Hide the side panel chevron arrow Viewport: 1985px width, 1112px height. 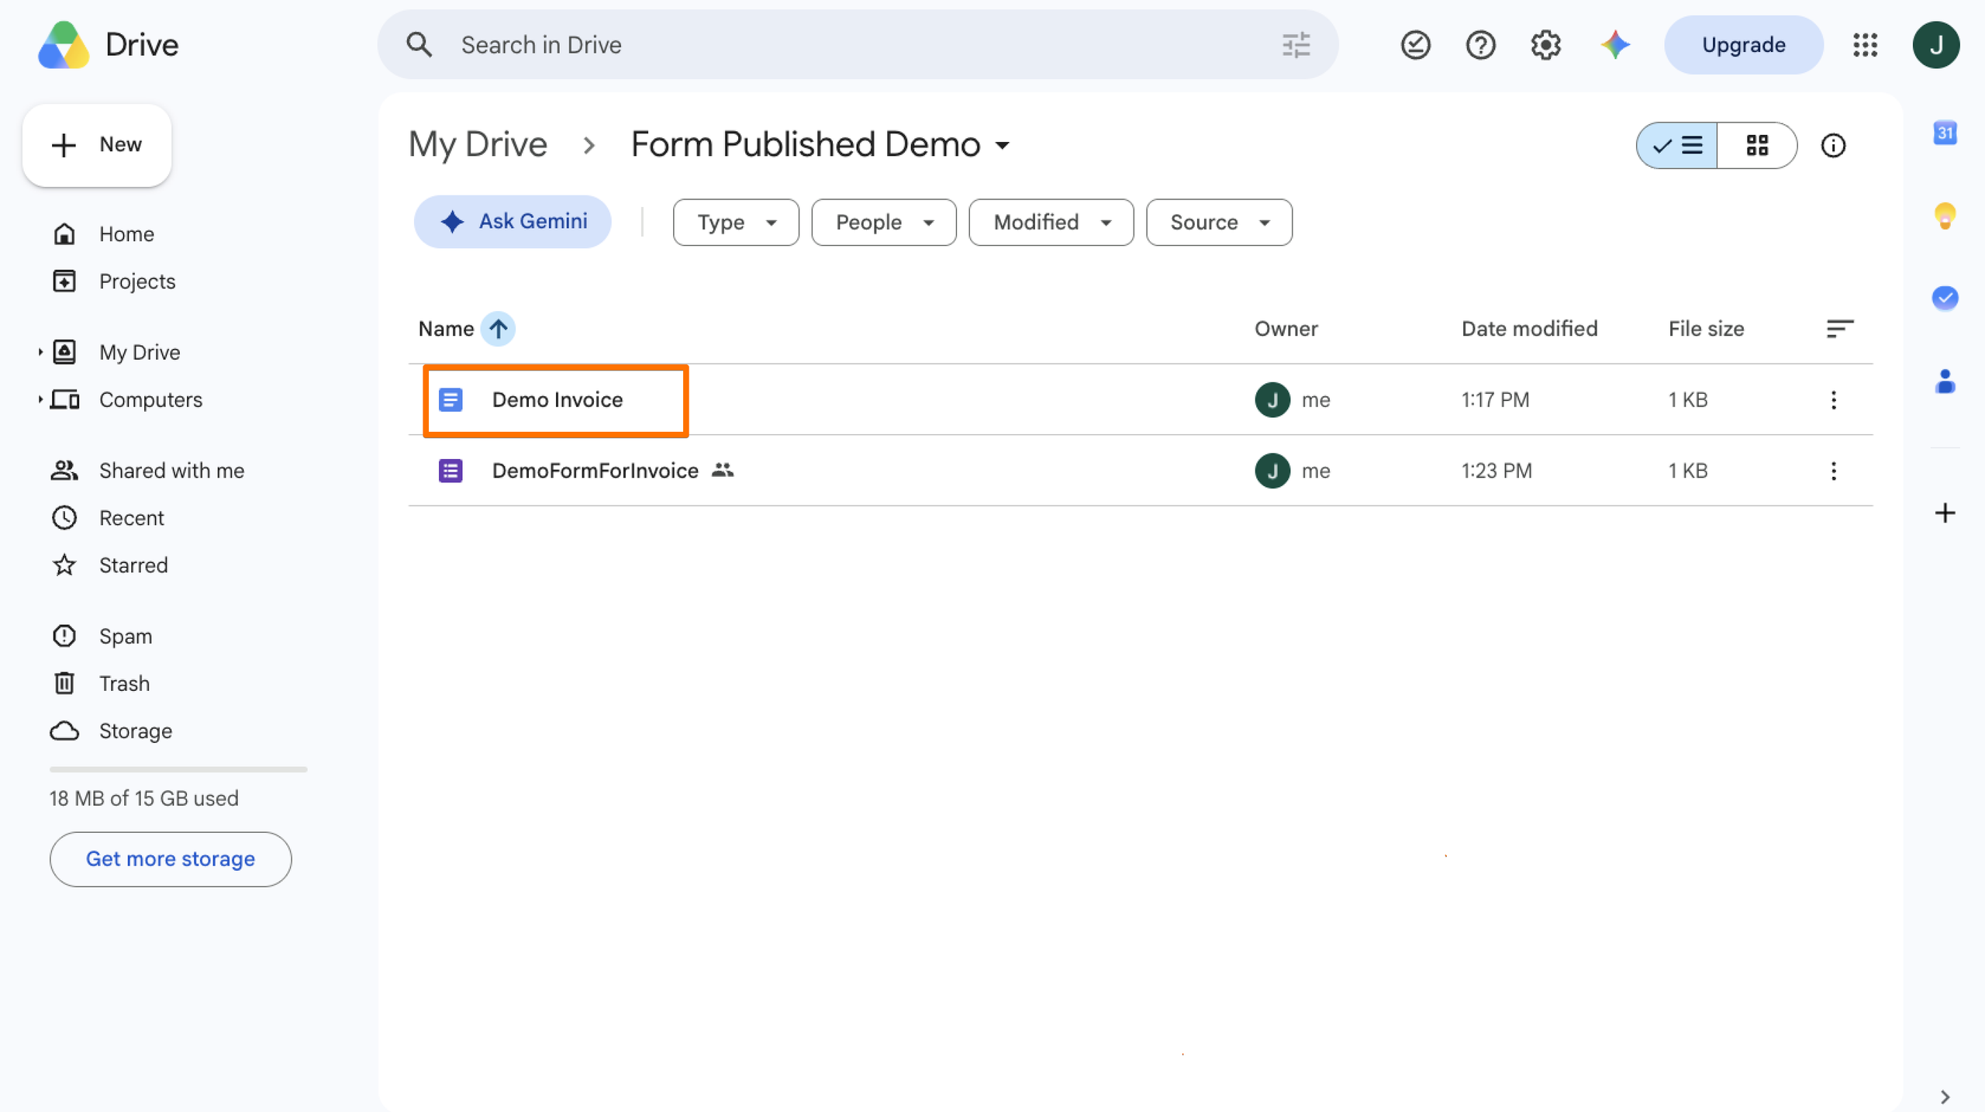coord(1945,1096)
